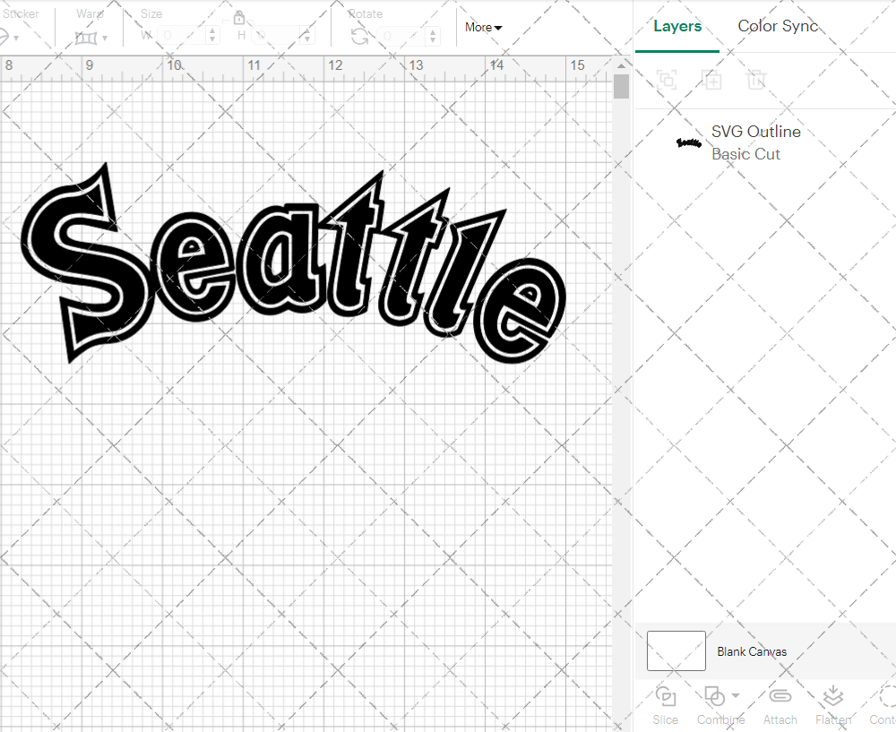Switch to the Layers tab
This screenshot has height=732, width=896.
tap(677, 26)
